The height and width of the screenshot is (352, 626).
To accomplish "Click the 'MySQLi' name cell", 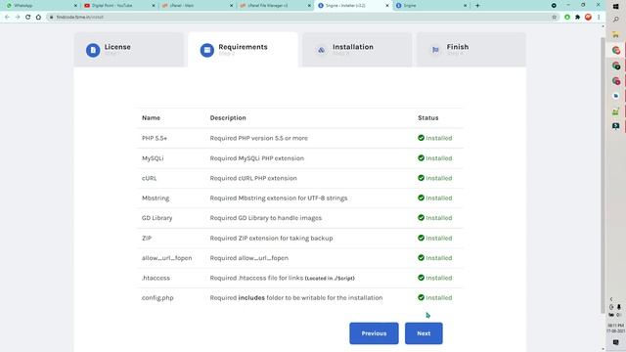I will click(x=153, y=158).
